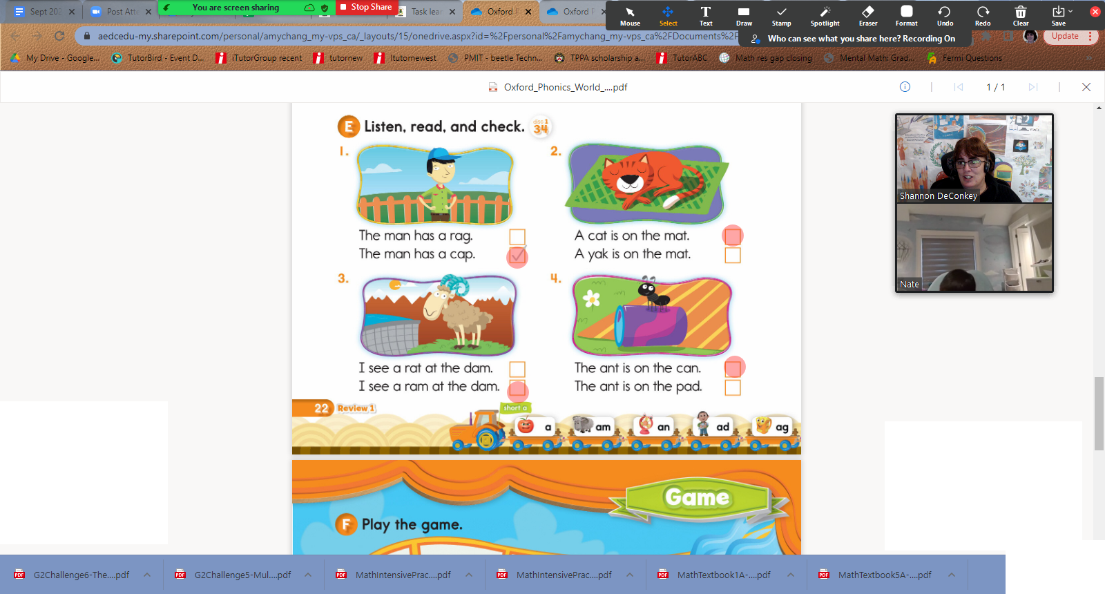
Task: Check the box for 'The man has a cap.'
Action: [x=517, y=256]
